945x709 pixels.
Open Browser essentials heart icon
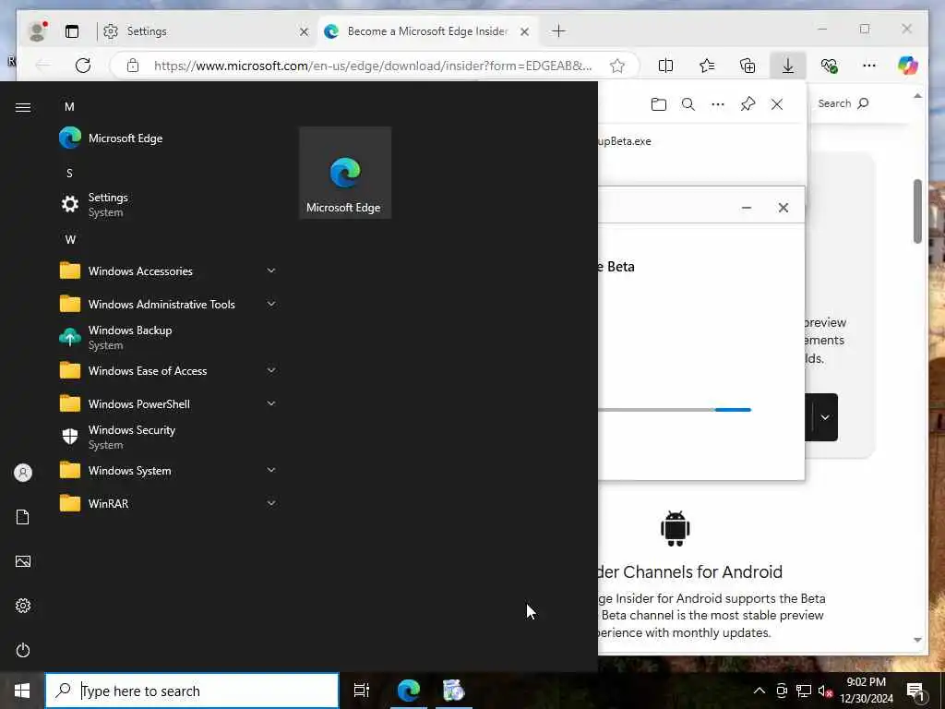click(830, 66)
